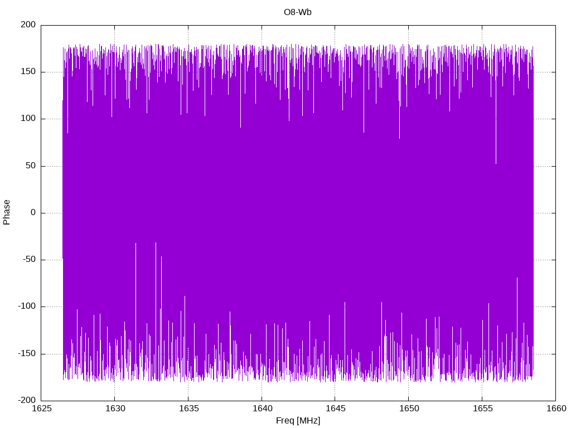Select the -50 y-axis tick label
The height and width of the screenshot is (428, 571).
coord(30,260)
